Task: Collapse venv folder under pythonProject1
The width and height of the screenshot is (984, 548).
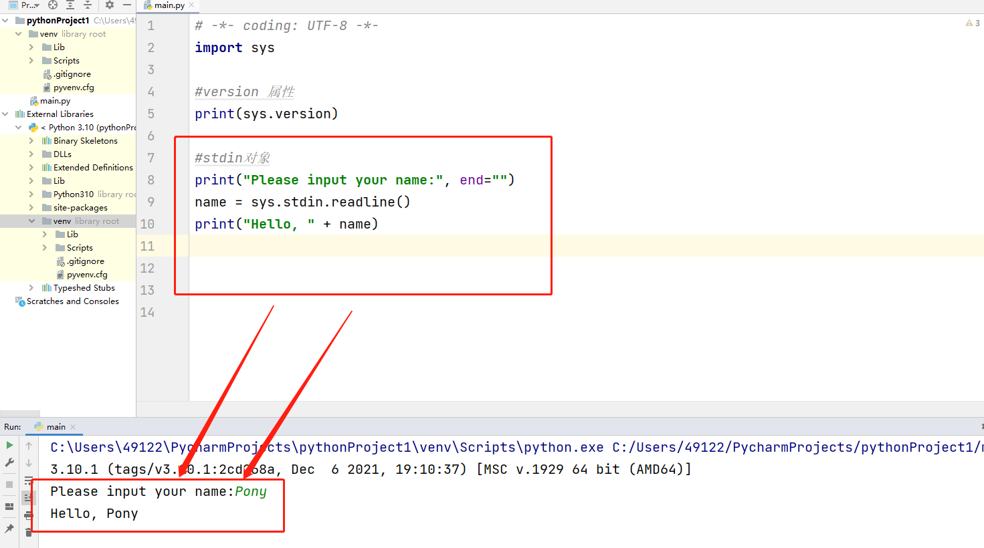Action: (19, 34)
